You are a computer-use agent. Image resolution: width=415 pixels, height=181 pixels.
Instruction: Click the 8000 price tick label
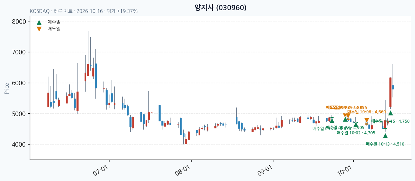click(x=19, y=21)
